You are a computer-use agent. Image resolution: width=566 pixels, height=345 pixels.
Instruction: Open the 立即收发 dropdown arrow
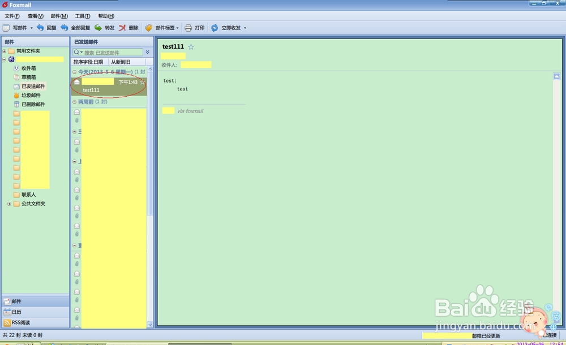click(x=245, y=28)
